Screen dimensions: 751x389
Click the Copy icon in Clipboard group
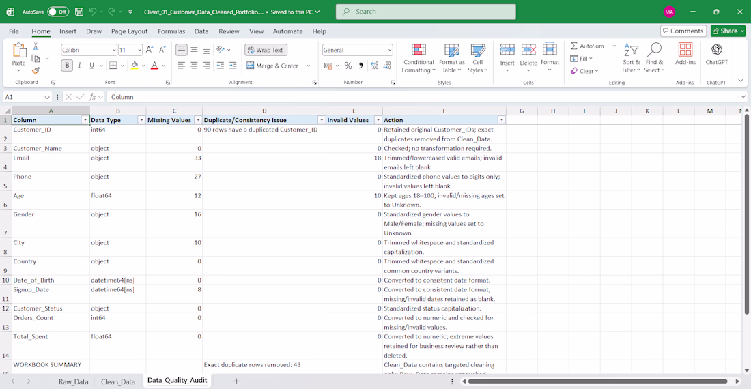click(x=36, y=59)
